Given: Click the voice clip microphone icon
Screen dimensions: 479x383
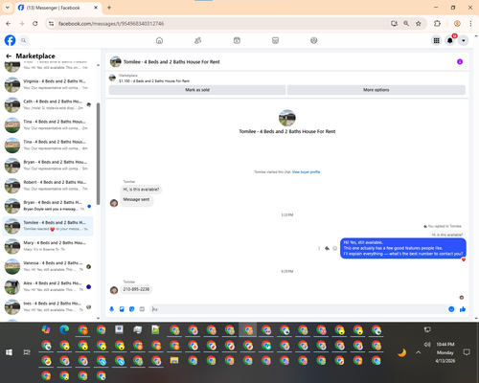Looking at the screenshot, I should tap(112, 309).
